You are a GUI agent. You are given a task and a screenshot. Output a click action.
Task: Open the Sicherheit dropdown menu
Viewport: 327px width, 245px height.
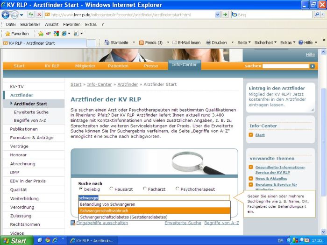265,42
